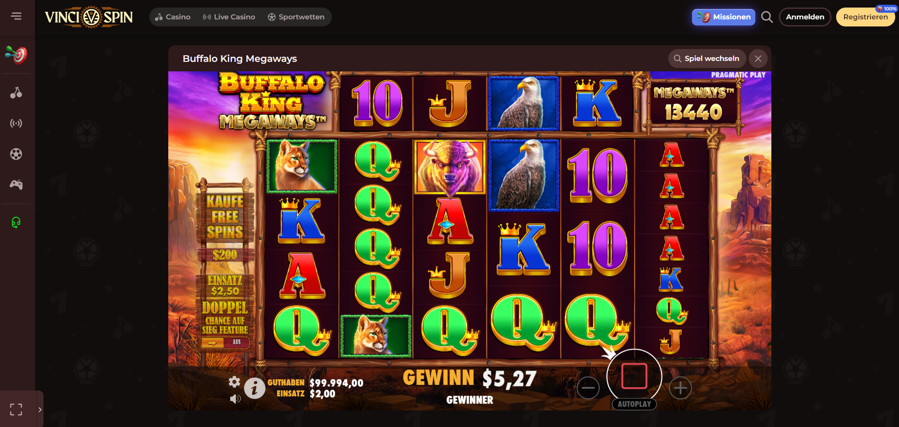
Task: Open the game info button
Action: (x=254, y=389)
